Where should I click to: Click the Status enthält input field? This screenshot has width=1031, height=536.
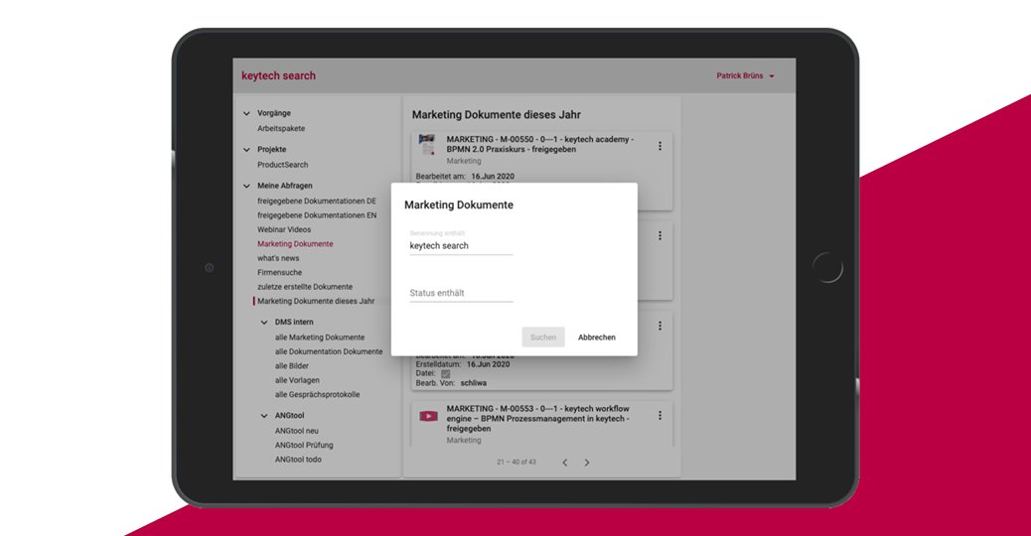[461, 293]
